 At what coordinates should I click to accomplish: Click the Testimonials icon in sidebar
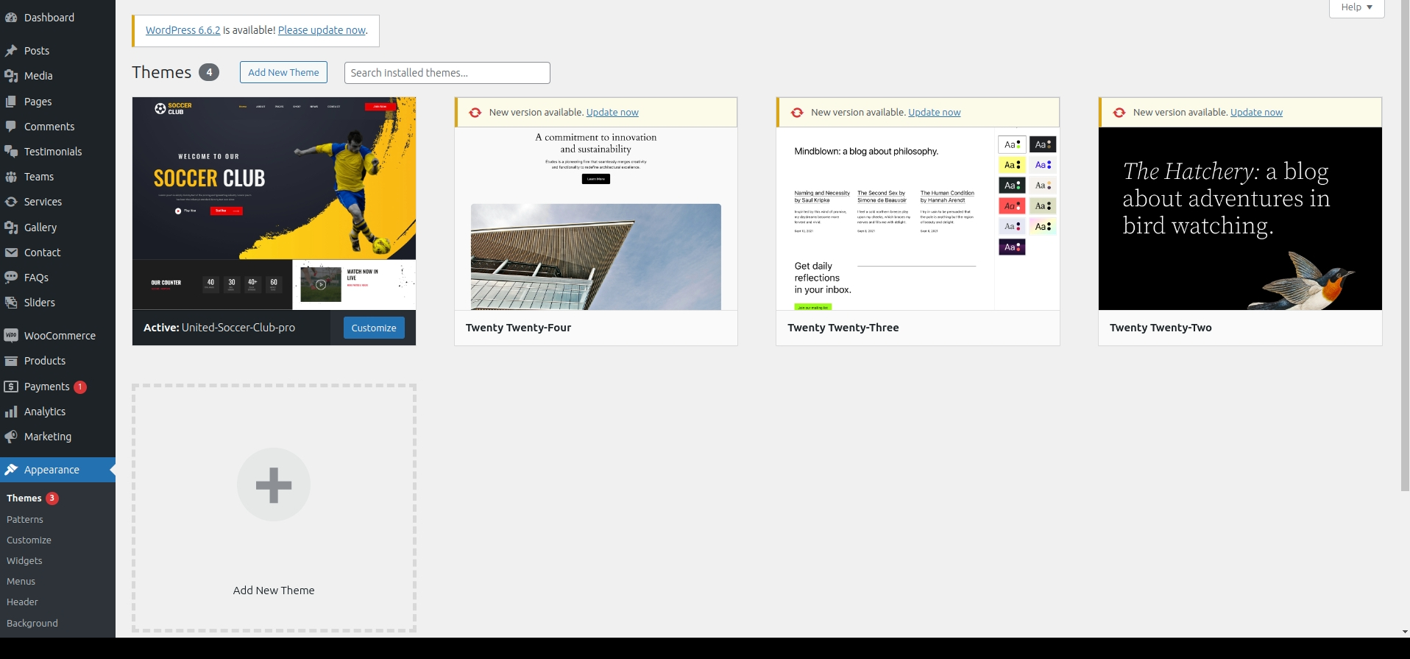tap(11, 152)
